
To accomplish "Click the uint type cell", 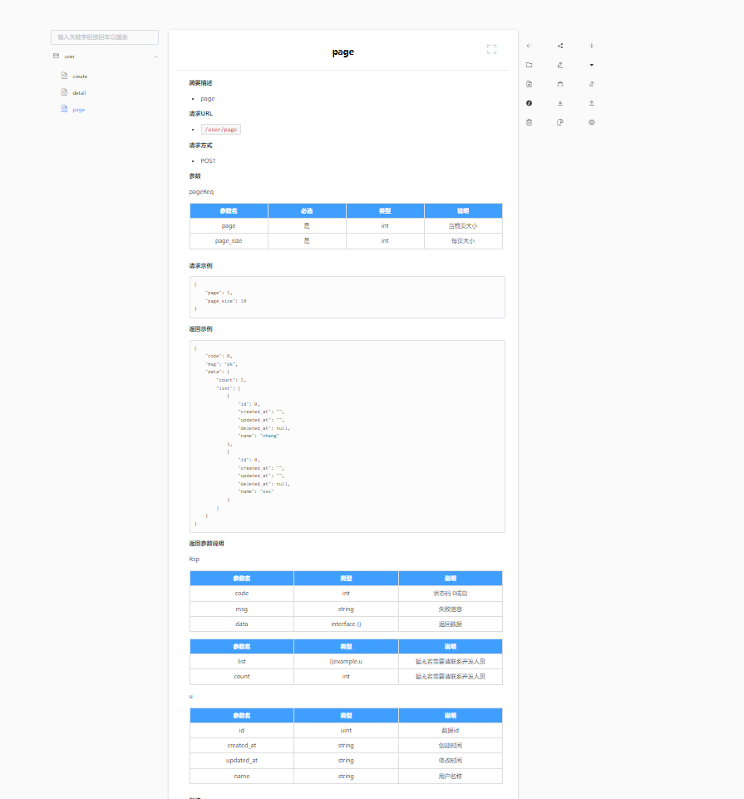I will tap(346, 731).
